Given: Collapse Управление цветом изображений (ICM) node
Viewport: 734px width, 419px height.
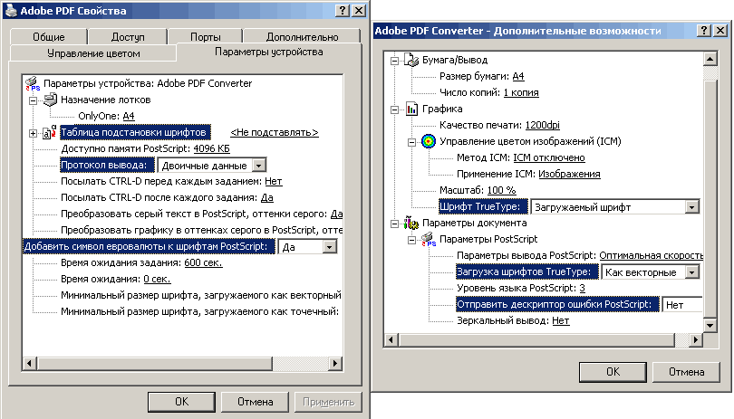Looking at the screenshot, I should click(412, 142).
